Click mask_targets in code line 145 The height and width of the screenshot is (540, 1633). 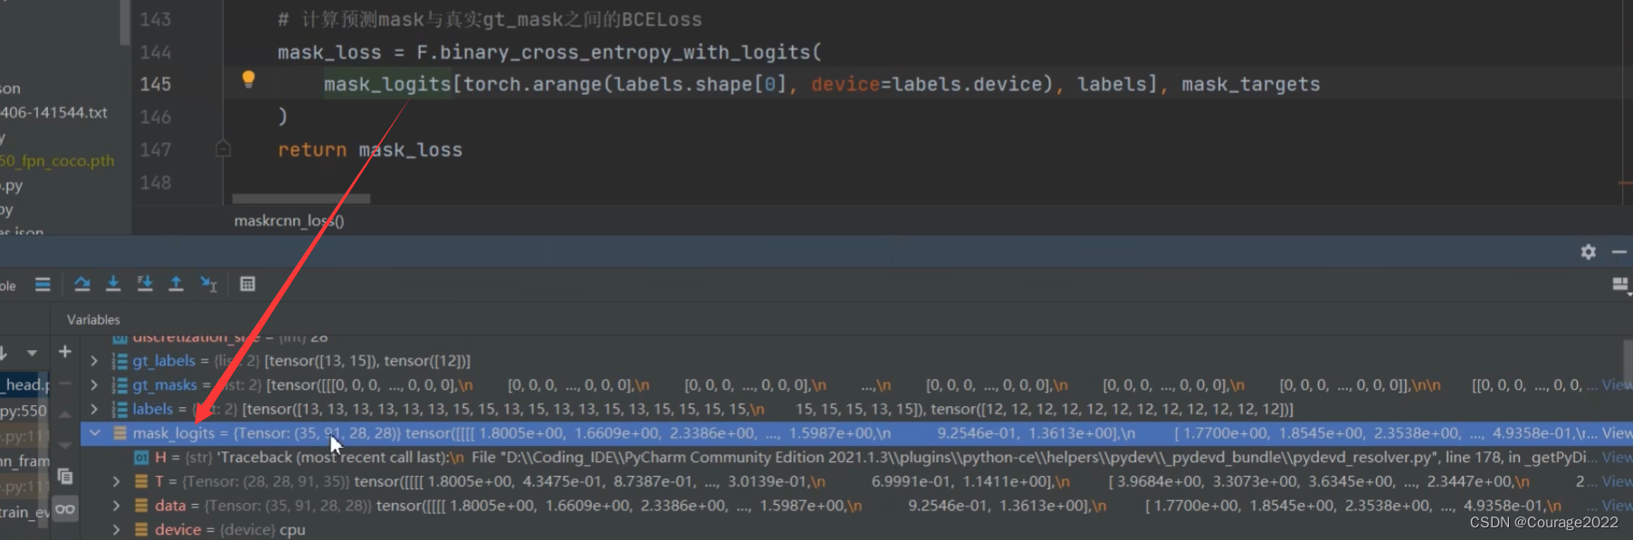[1250, 84]
